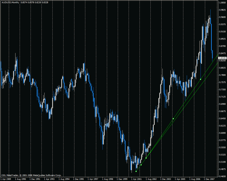Click the 1 Apr 1993 date label
The image size is (227, 181).
[49, 179]
